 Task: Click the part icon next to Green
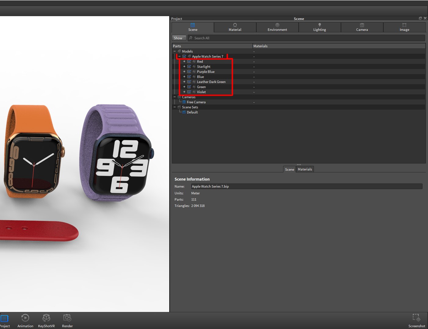[x=194, y=87]
